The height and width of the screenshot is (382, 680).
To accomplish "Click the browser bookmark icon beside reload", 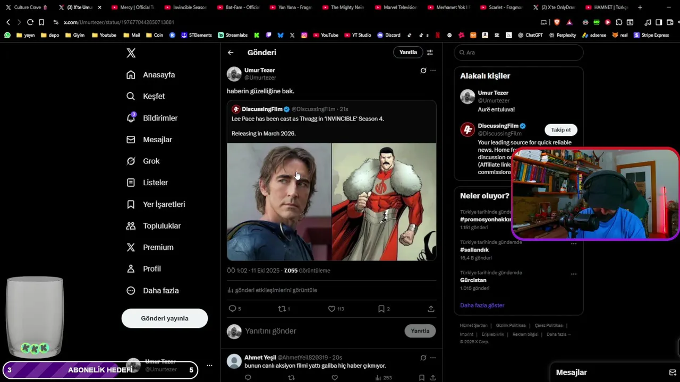I will (41, 22).
